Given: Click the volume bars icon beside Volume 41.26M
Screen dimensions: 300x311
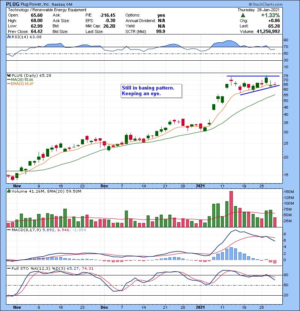Looking at the screenshot, I should point(9,191).
